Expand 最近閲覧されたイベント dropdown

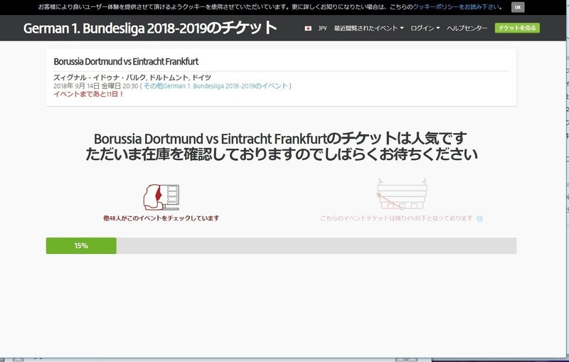tap(368, 28)
